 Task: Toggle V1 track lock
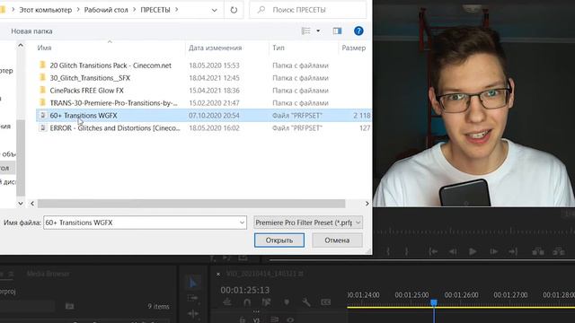point(242,320)
